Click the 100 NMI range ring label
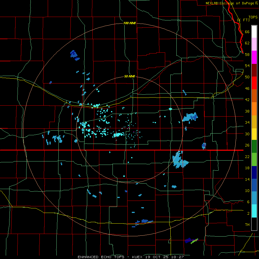Image resolution: width=259 pixels, height=259 pixels. point(129,23)
